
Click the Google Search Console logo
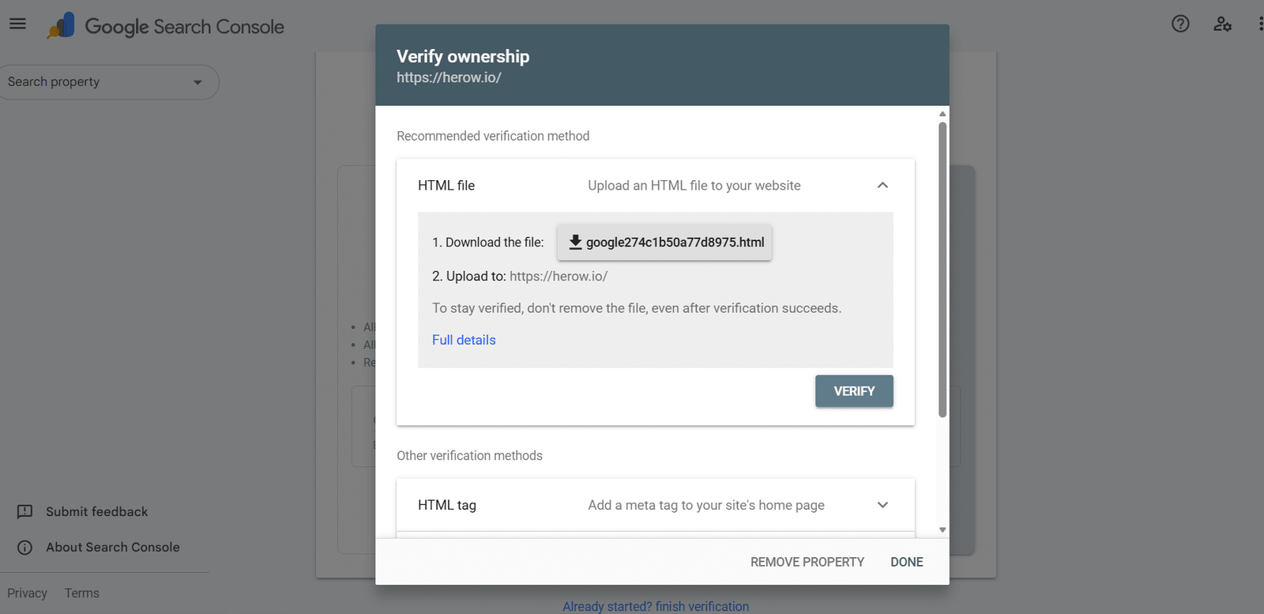point(166,26)
